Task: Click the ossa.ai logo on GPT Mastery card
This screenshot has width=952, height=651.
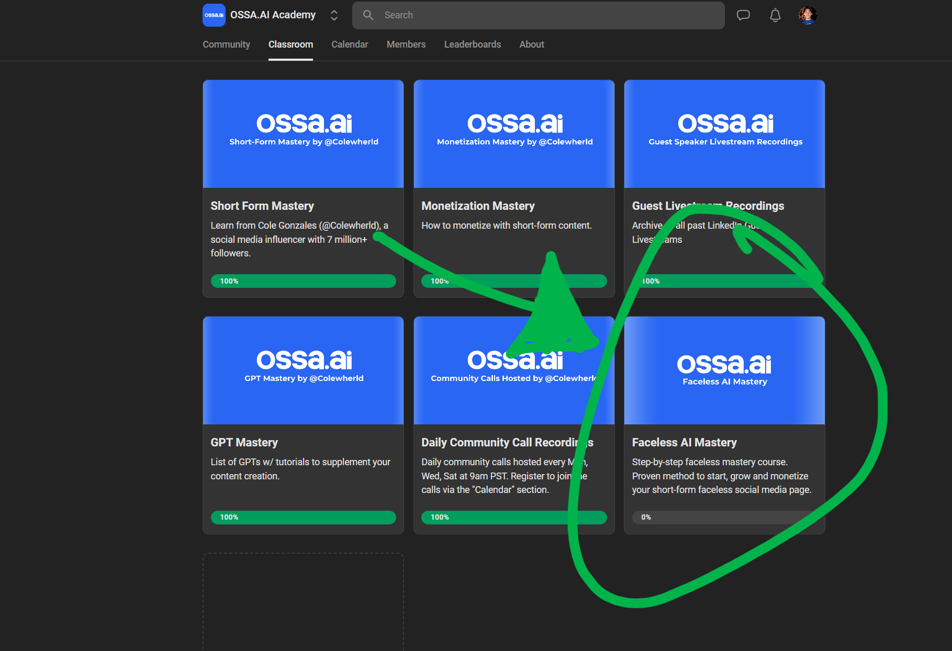Action: [303, 360]
